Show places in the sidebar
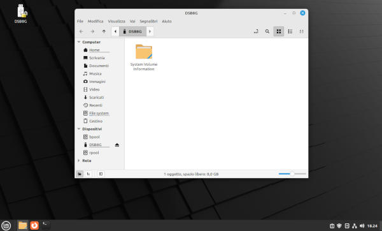The image size is (382, 231). [80, 174]
